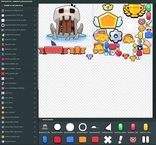Pick the bronze trophy sprite in the atlas canvas
The width and height of the screenshot is (156, 145).
pyautogui.click(x=126, y=56)
